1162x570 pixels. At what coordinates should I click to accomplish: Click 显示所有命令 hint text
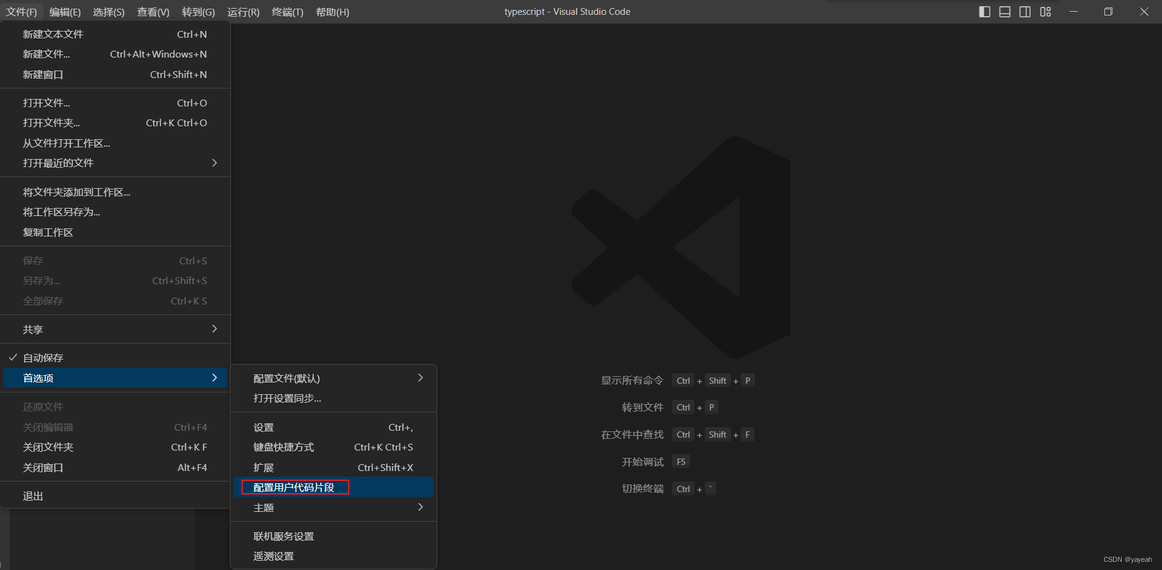point(632,381)
